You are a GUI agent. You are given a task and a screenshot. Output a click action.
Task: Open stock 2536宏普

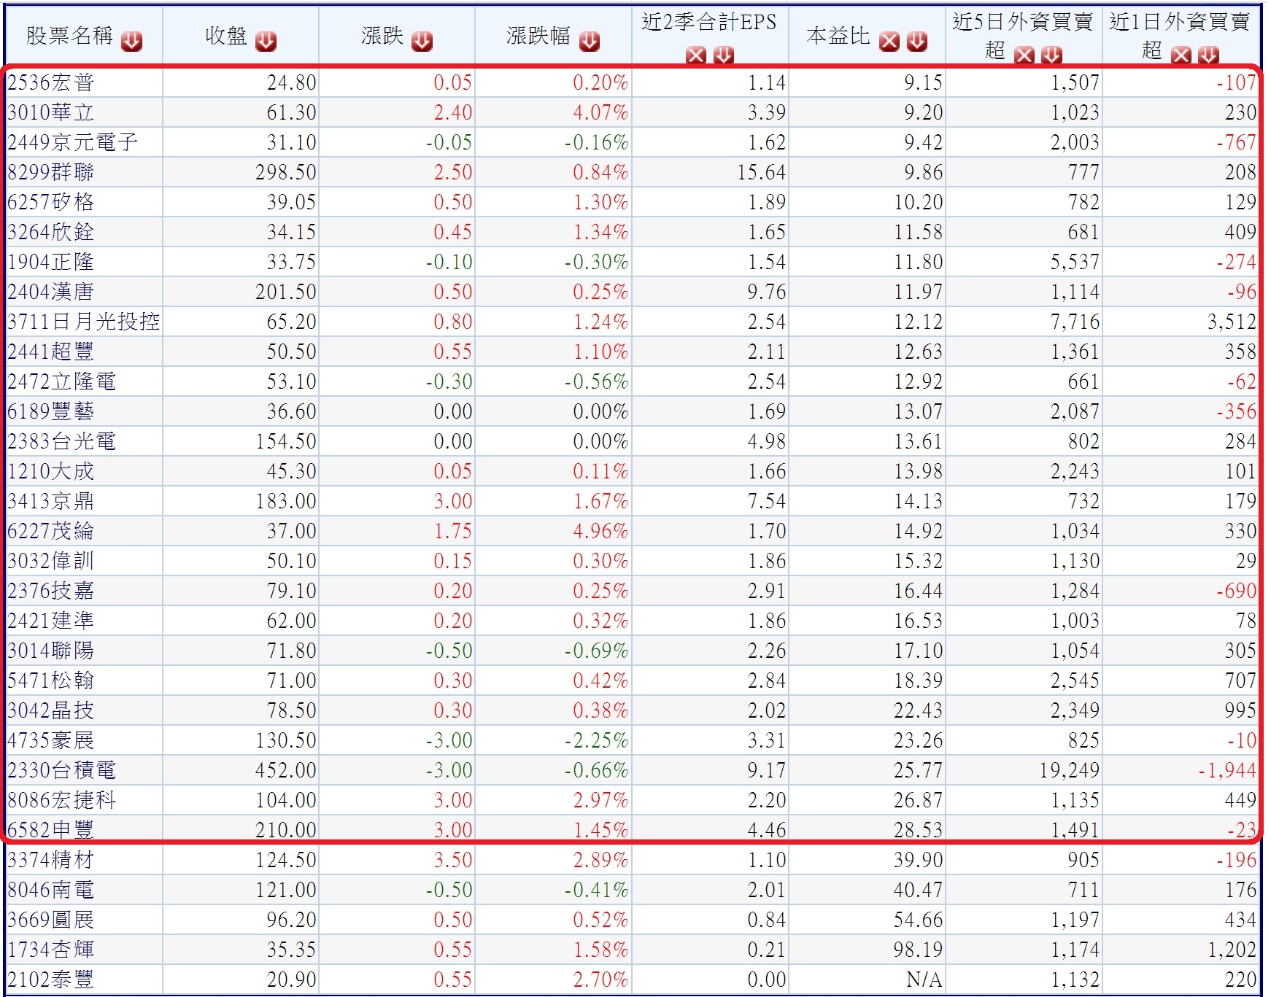pyautogui.click(x=51, y=82)
